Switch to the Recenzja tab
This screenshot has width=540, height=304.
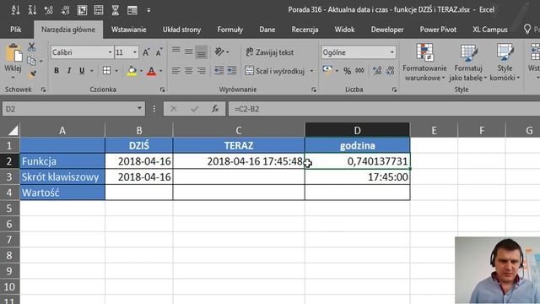(305, 30)
